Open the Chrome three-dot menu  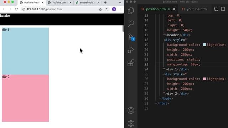tap(120, 9)
